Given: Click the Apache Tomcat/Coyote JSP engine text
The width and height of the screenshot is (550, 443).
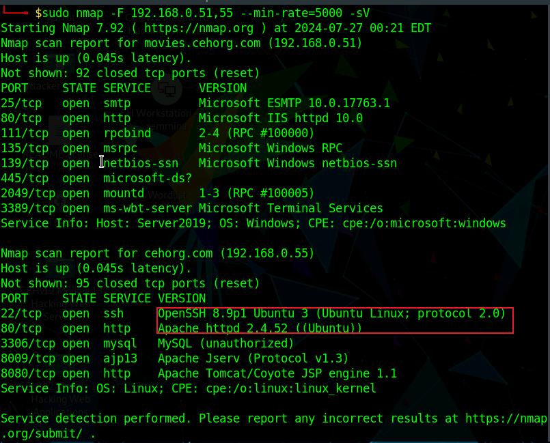Looking at the screenshot, I should (277, 373).
